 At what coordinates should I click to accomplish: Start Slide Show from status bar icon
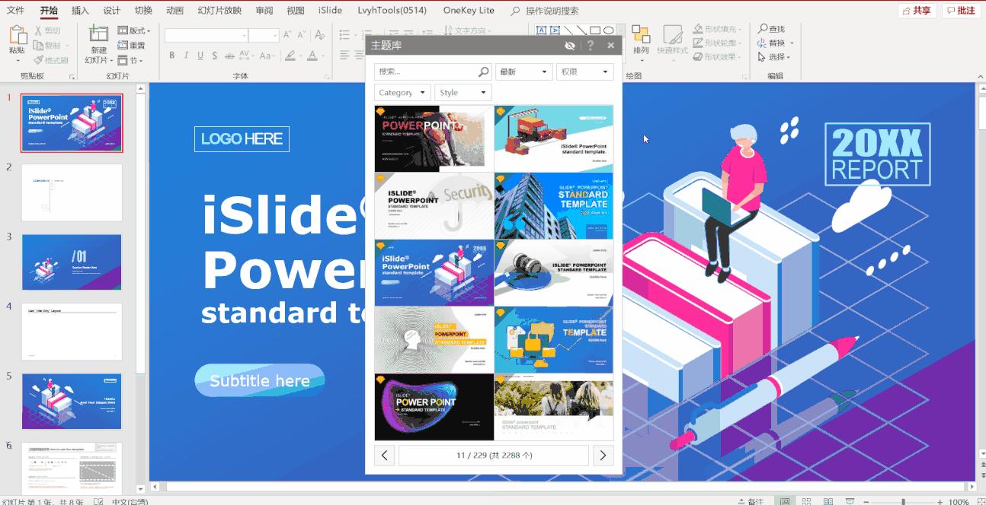(849, 501)
